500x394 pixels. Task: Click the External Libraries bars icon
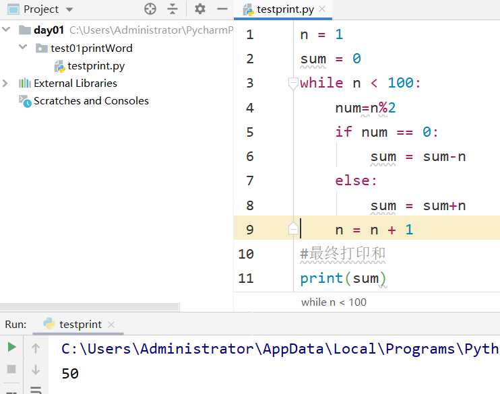click(24, 84)
